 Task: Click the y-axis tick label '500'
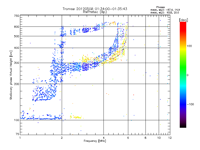point(16,36)
